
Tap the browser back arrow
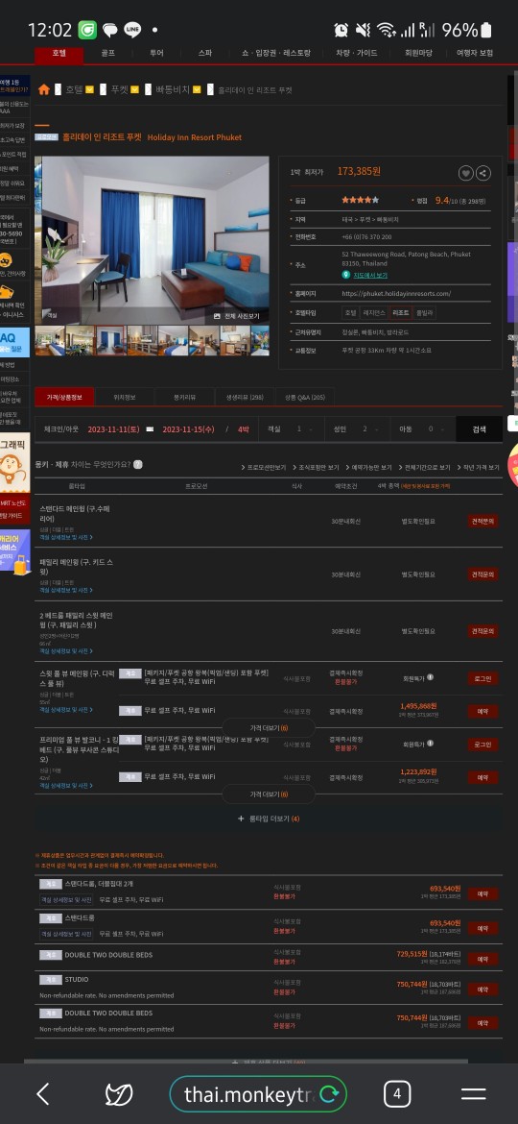pos(43,1093)
